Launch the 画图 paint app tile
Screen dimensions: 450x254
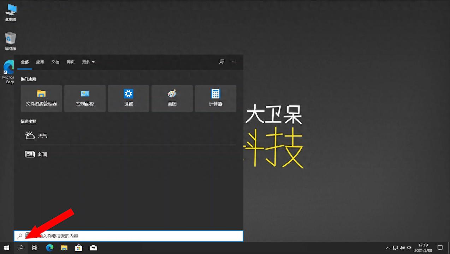pyautogui.click(x=172, y=98)
